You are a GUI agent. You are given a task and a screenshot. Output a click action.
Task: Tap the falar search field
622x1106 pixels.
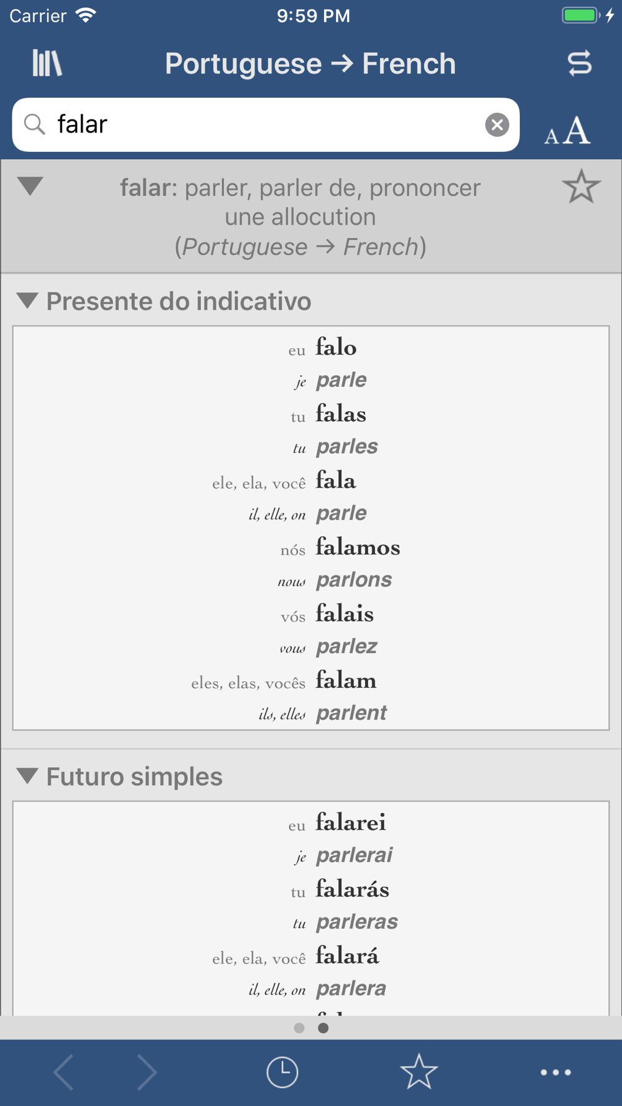pos(266,124)
